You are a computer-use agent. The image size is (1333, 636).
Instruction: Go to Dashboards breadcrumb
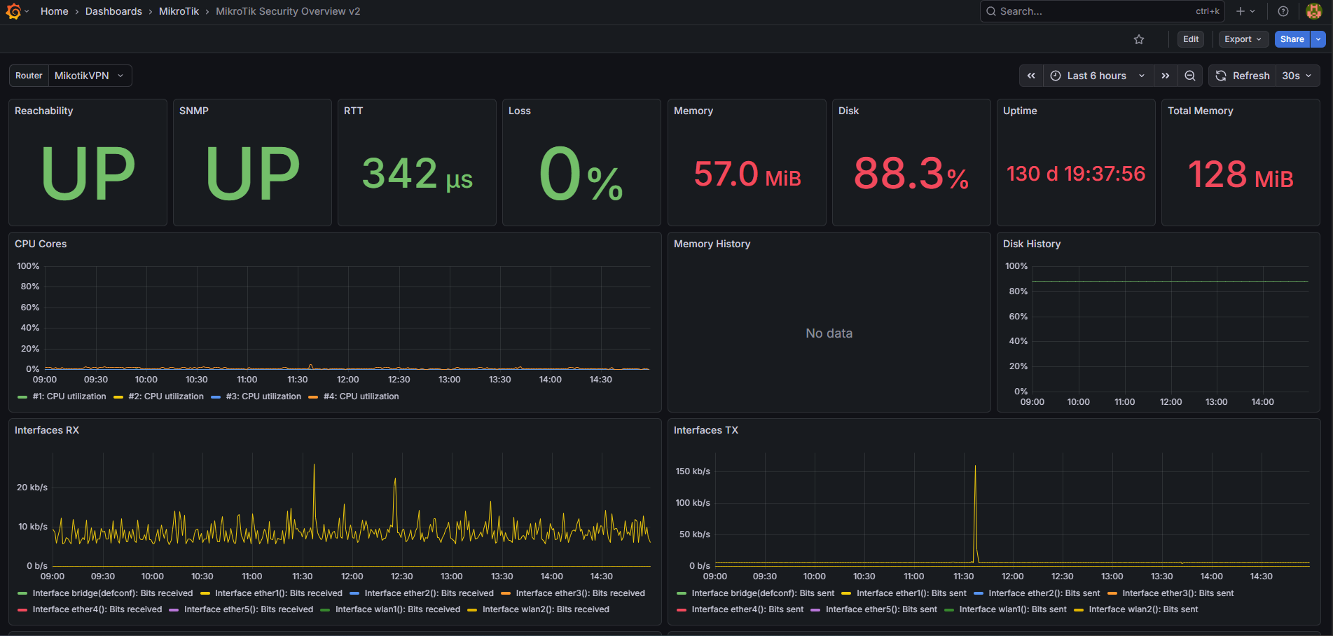click(113, 11)
